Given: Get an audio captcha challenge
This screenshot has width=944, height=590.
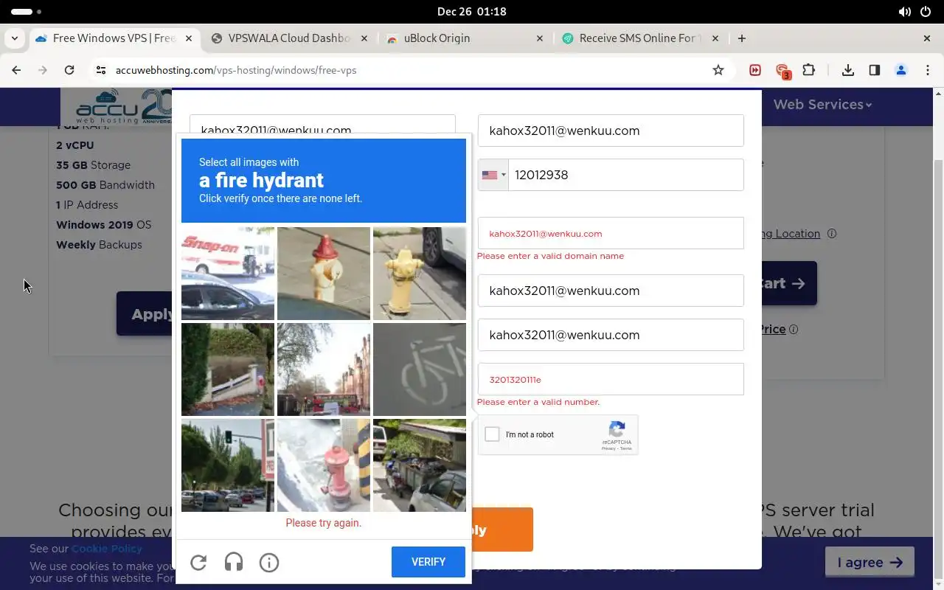Looking at the screenshot, I should (234, 563).
